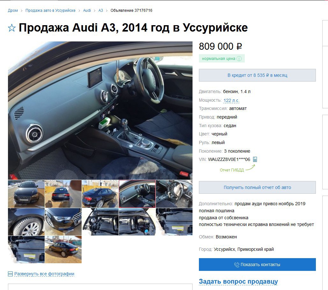This screenshot has width=328, height=290.
Task: Navigate to Audi breadcrumb link
Action: point(87,11)
